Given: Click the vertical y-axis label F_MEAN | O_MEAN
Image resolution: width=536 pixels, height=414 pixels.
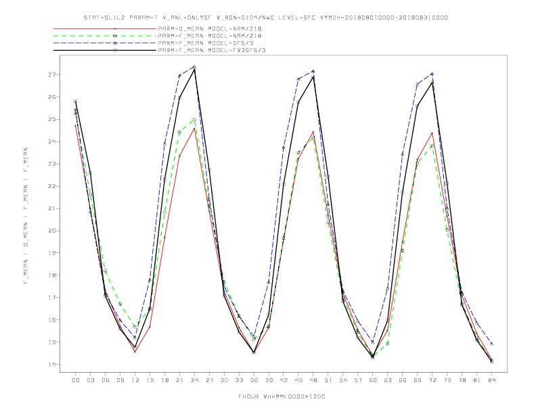Looking at the screenshot, I should click(26, 216).
